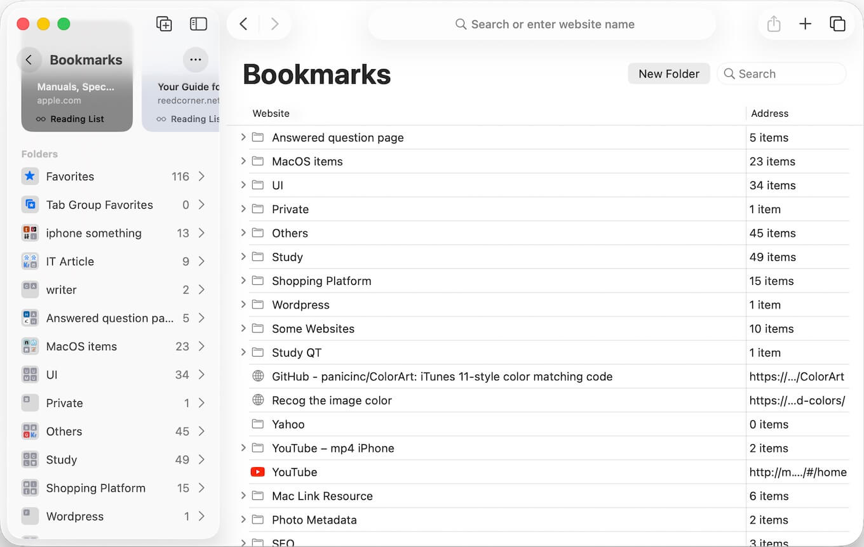Open the sidebar ellipsis more options button

(195, 60)
